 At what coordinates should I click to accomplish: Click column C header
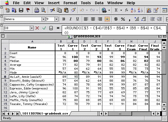click(73, 41)
